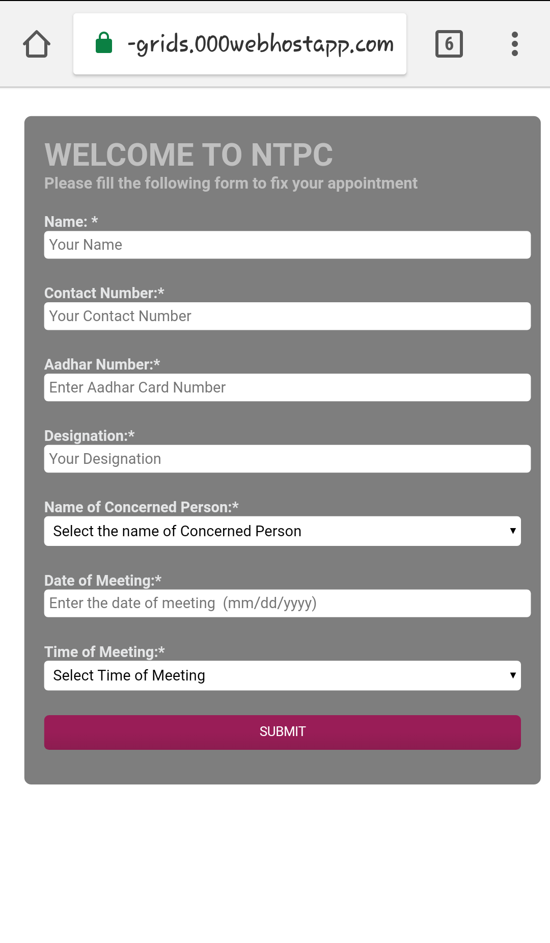Submit the appointment form

(x=283, y=732)
